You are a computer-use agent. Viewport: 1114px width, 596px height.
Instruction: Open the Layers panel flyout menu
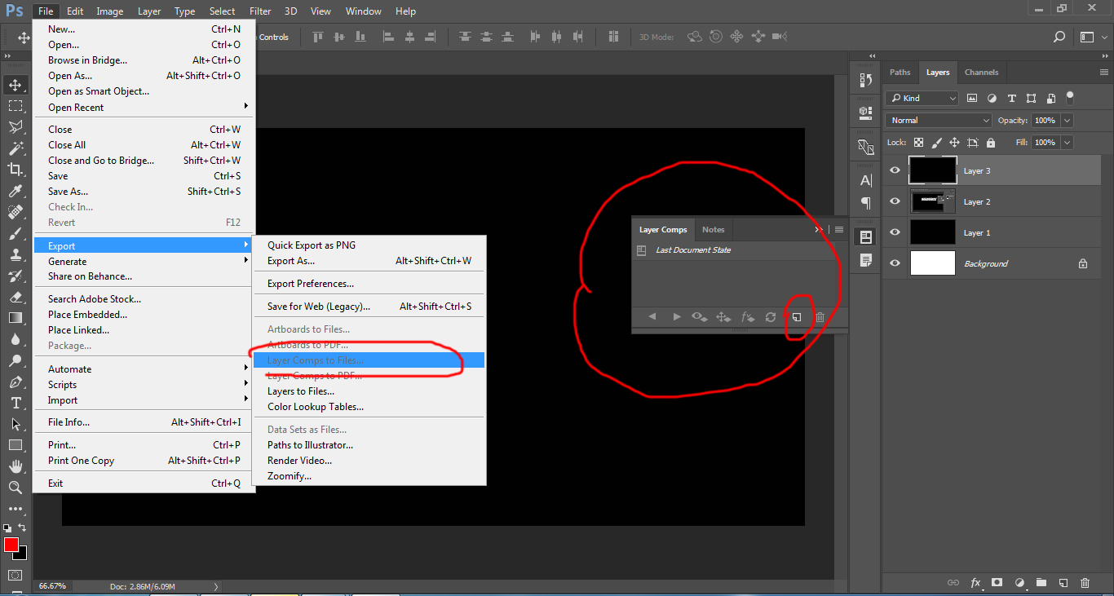tap(1104, 73)
